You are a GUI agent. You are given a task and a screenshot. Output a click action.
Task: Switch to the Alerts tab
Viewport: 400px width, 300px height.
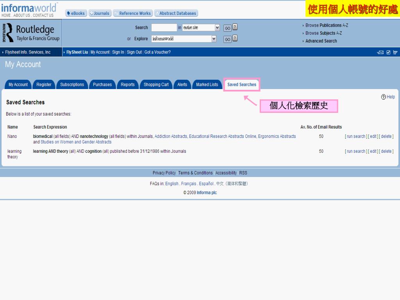pos(182,84)
